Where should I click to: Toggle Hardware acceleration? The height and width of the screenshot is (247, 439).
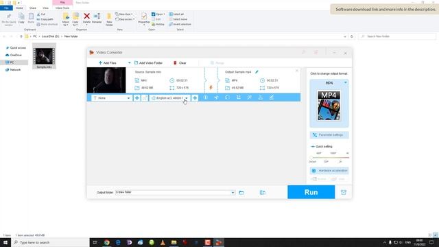pyautogui.click(x=329, y=171)
